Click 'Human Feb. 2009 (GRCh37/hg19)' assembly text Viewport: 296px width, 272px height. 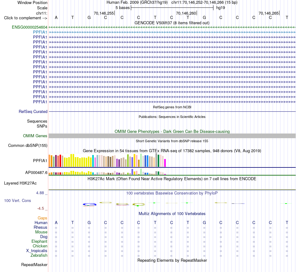pyautogui.click(x=137, y=2)
